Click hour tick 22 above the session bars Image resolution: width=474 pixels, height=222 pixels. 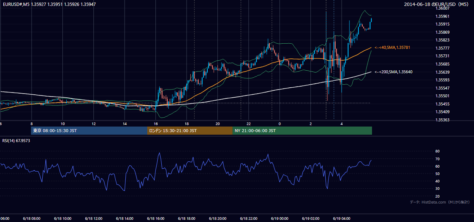248,124
